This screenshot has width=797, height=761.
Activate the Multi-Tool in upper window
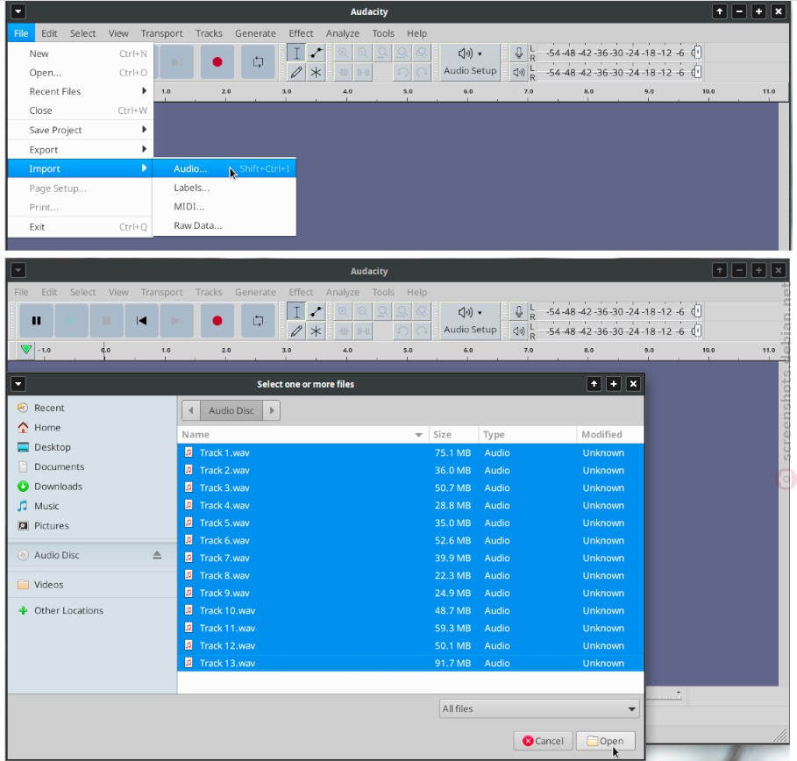pyautogui.click(x=316, y=73)
